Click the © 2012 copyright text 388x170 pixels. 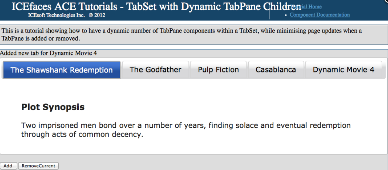tap(97, 15)
